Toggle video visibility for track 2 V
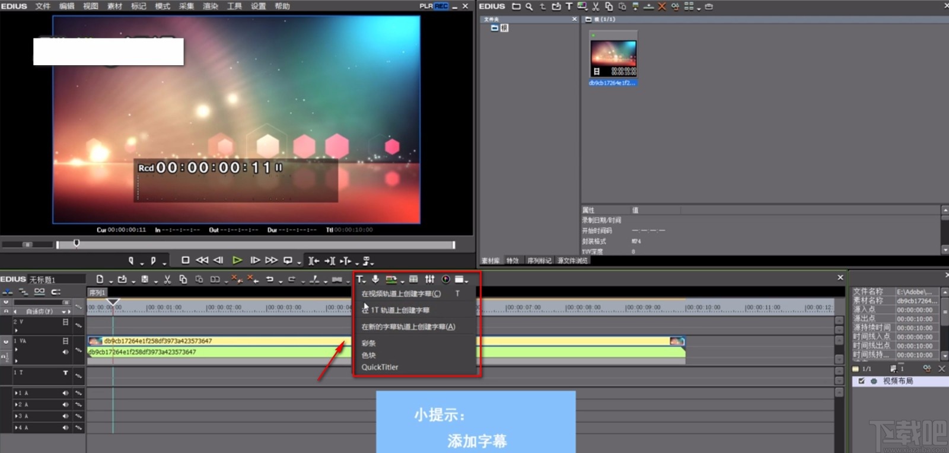949x453 pixels. click(x=65, y=322)
